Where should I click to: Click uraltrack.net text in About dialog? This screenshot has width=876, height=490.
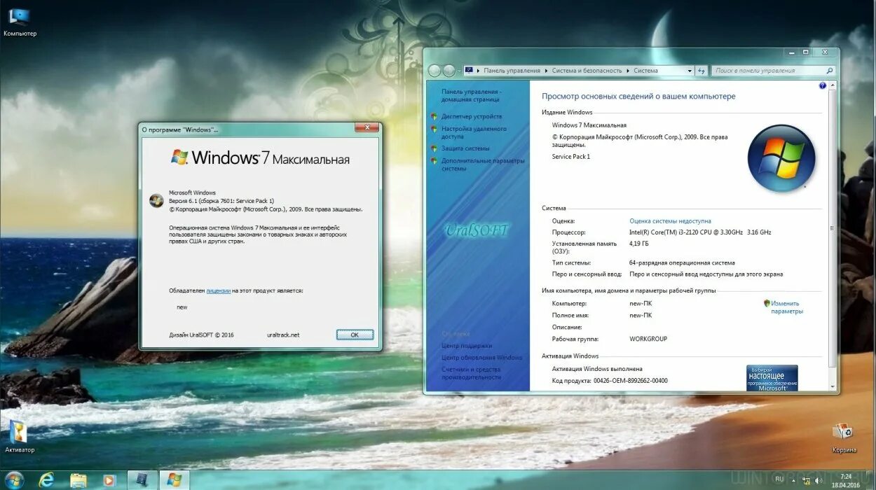click(283, 335)
